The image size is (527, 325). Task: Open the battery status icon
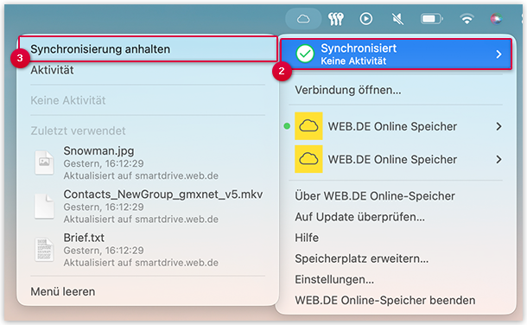coord(432,19)
